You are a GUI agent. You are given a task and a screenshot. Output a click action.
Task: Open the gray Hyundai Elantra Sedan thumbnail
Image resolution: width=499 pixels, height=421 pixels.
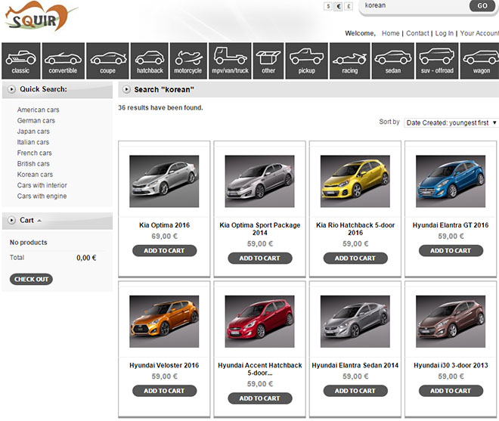(x=355, y=321)
